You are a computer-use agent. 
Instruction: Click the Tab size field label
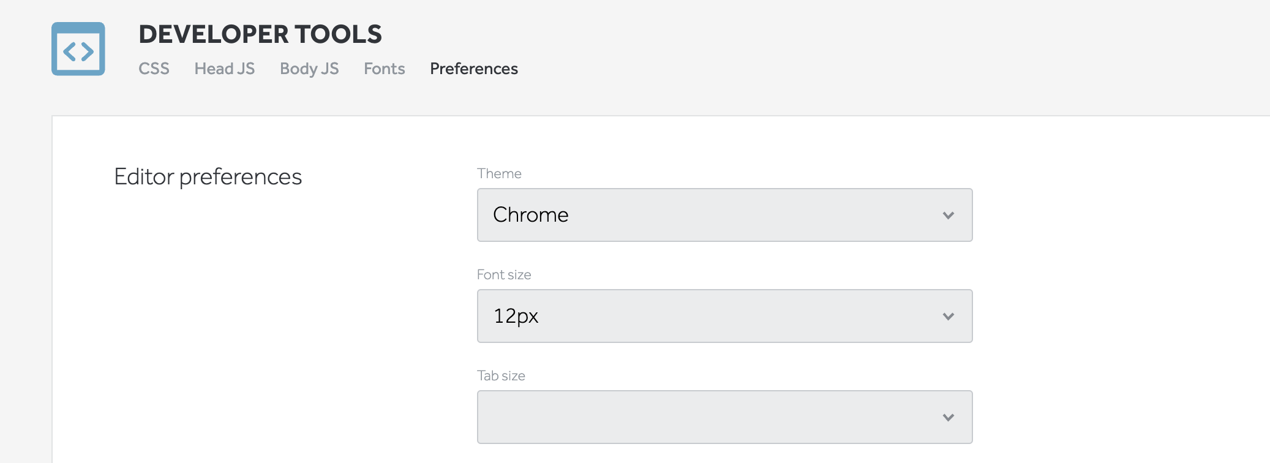(x=501, y=376)
